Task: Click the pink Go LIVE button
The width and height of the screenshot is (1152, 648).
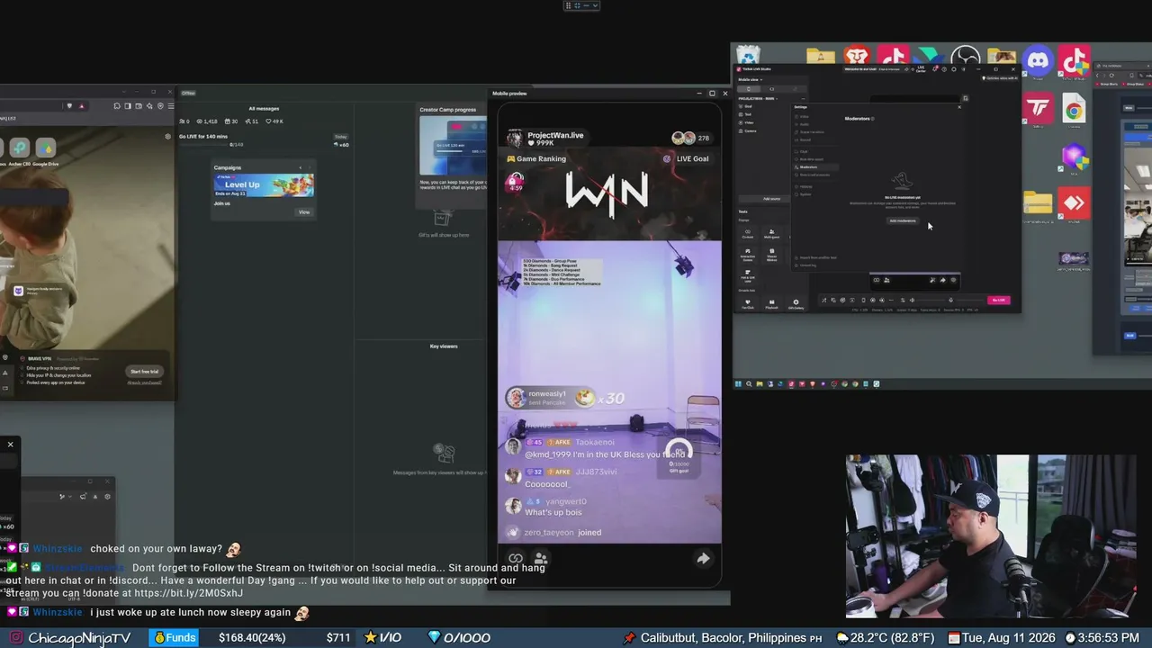Action: click(998, 301)
